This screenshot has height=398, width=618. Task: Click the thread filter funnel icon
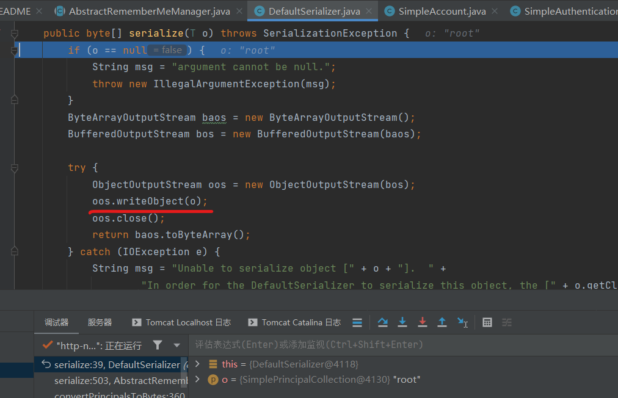pos(158,345)
